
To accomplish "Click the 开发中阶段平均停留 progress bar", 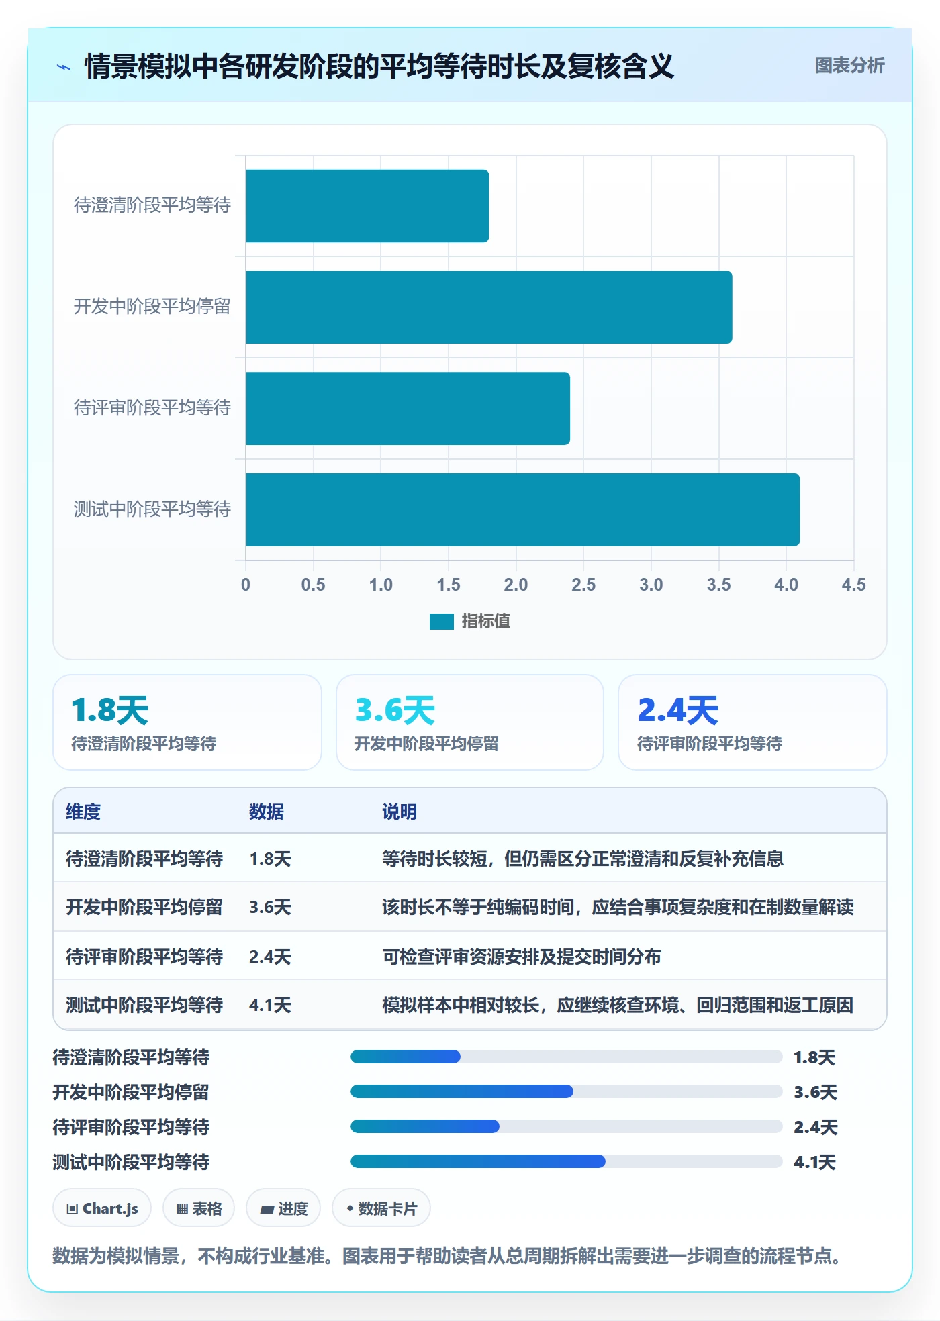I will point(566,1091).
